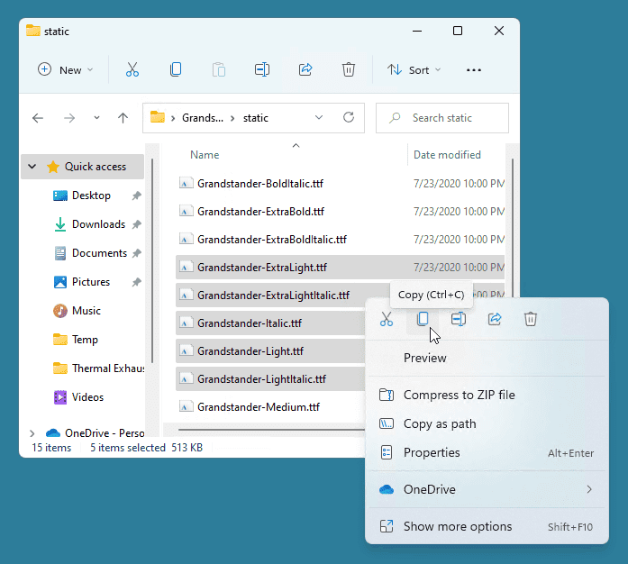This screenshot has height=564, width=628.
Task: Click the Delete trash icon in the Explorer toolbar
Action: click(x=349, y=69)
